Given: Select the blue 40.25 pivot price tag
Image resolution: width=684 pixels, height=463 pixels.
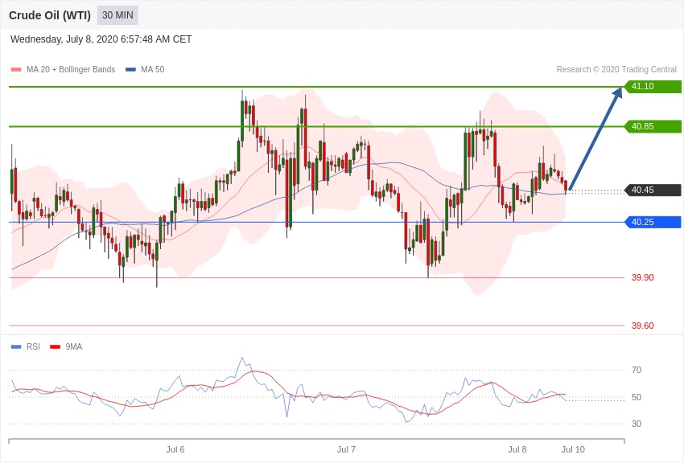Looking at the screenshot, I should [653, 222].
